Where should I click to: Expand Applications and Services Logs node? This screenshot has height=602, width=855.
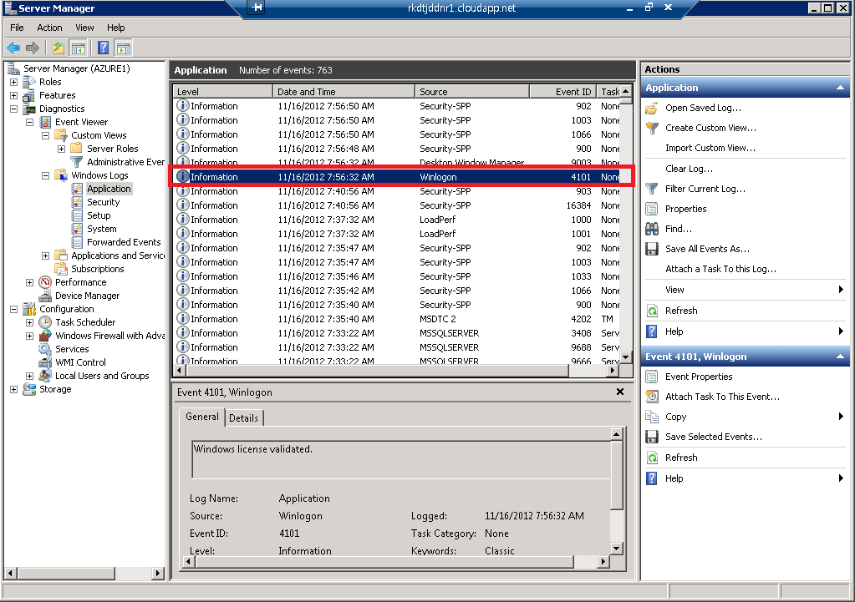click(x=46, y=255)
